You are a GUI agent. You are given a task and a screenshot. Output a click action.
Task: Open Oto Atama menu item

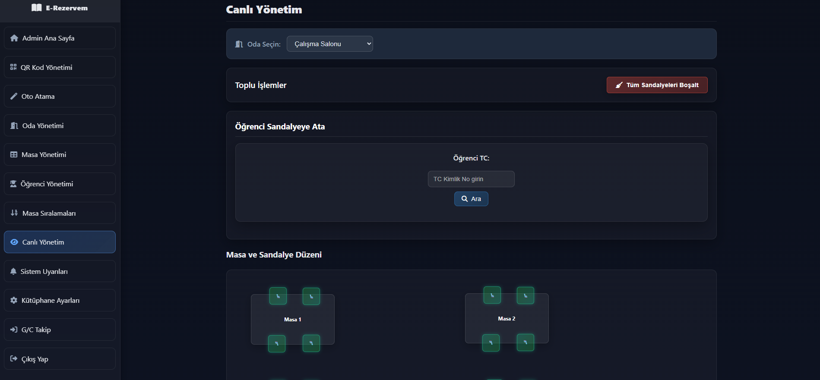60,96
